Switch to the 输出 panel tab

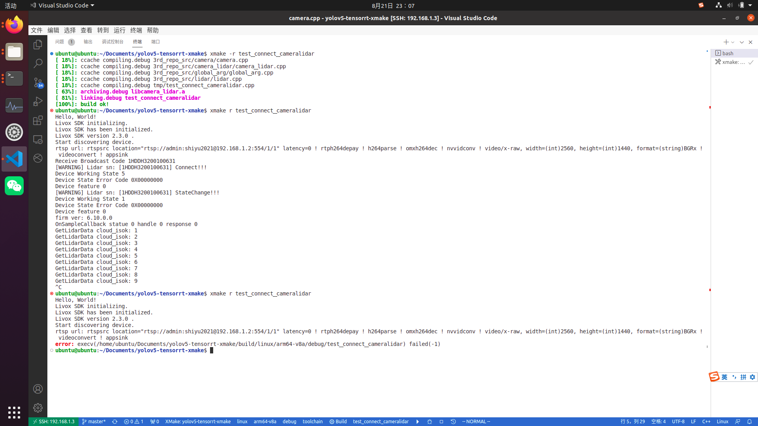click(x=88, y=42)
